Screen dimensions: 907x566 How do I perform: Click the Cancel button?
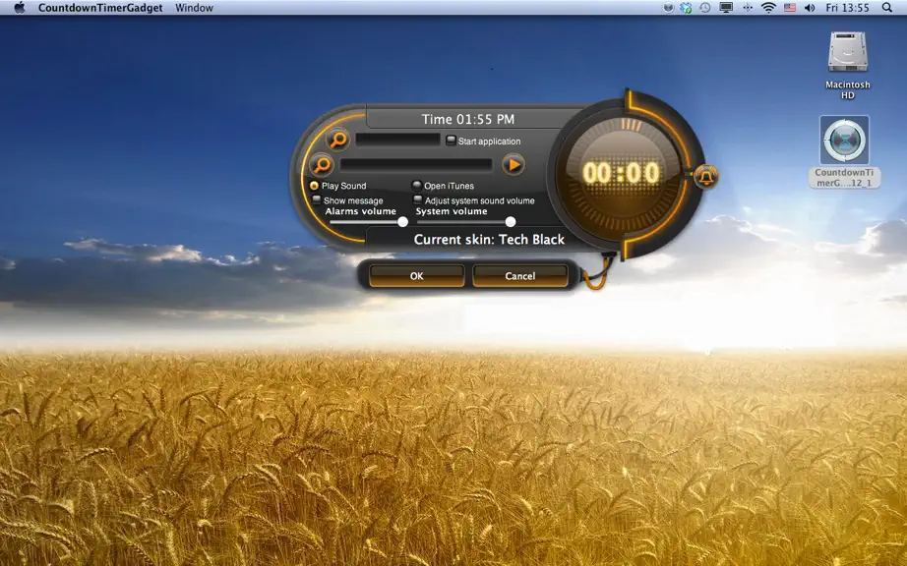pos(520,275)
